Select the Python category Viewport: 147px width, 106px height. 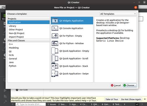(x=29, y=66)
